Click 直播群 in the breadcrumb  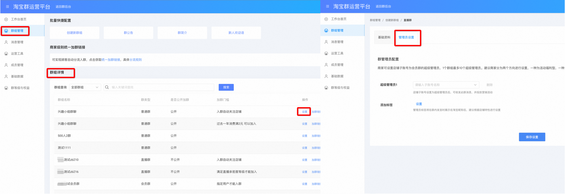click(x=408, y=20)
